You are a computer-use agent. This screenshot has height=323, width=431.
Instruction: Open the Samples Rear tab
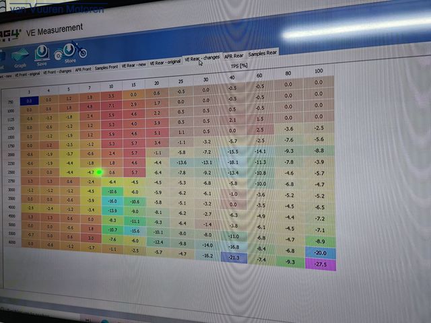tap(262, 53)
